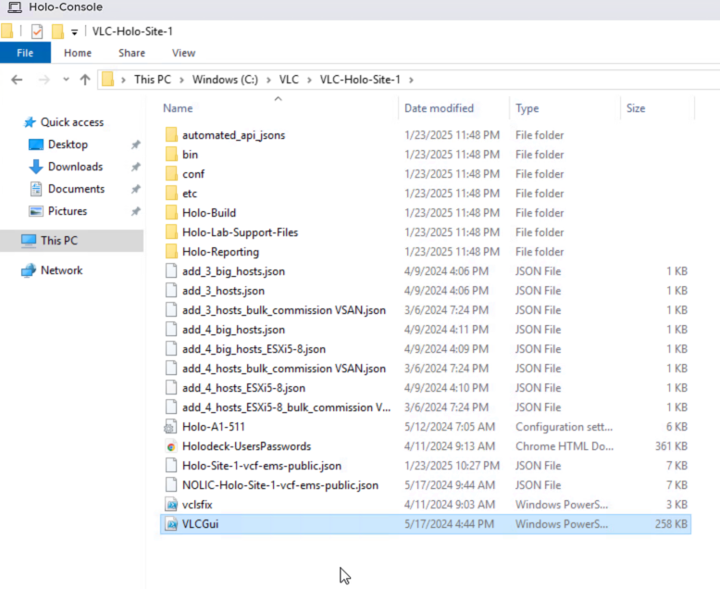Open the recent locations dropdown arrow
Viewport: 720px width, 589px height.
click(x=66, y=80)
